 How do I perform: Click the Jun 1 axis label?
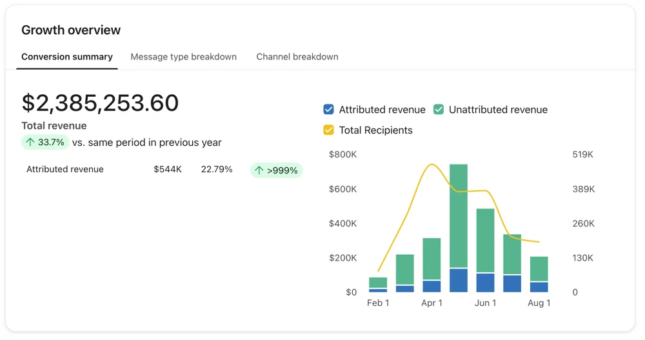tap(486, 303)
